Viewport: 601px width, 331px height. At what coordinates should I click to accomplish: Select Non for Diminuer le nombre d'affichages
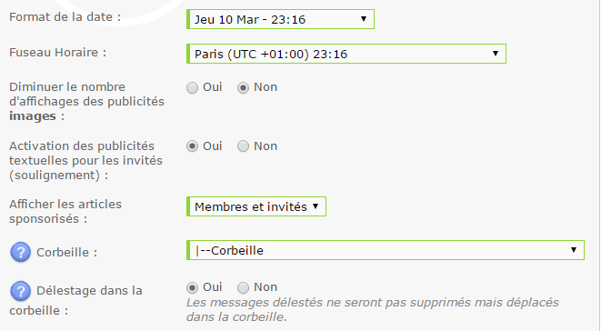tap(243, 88)
